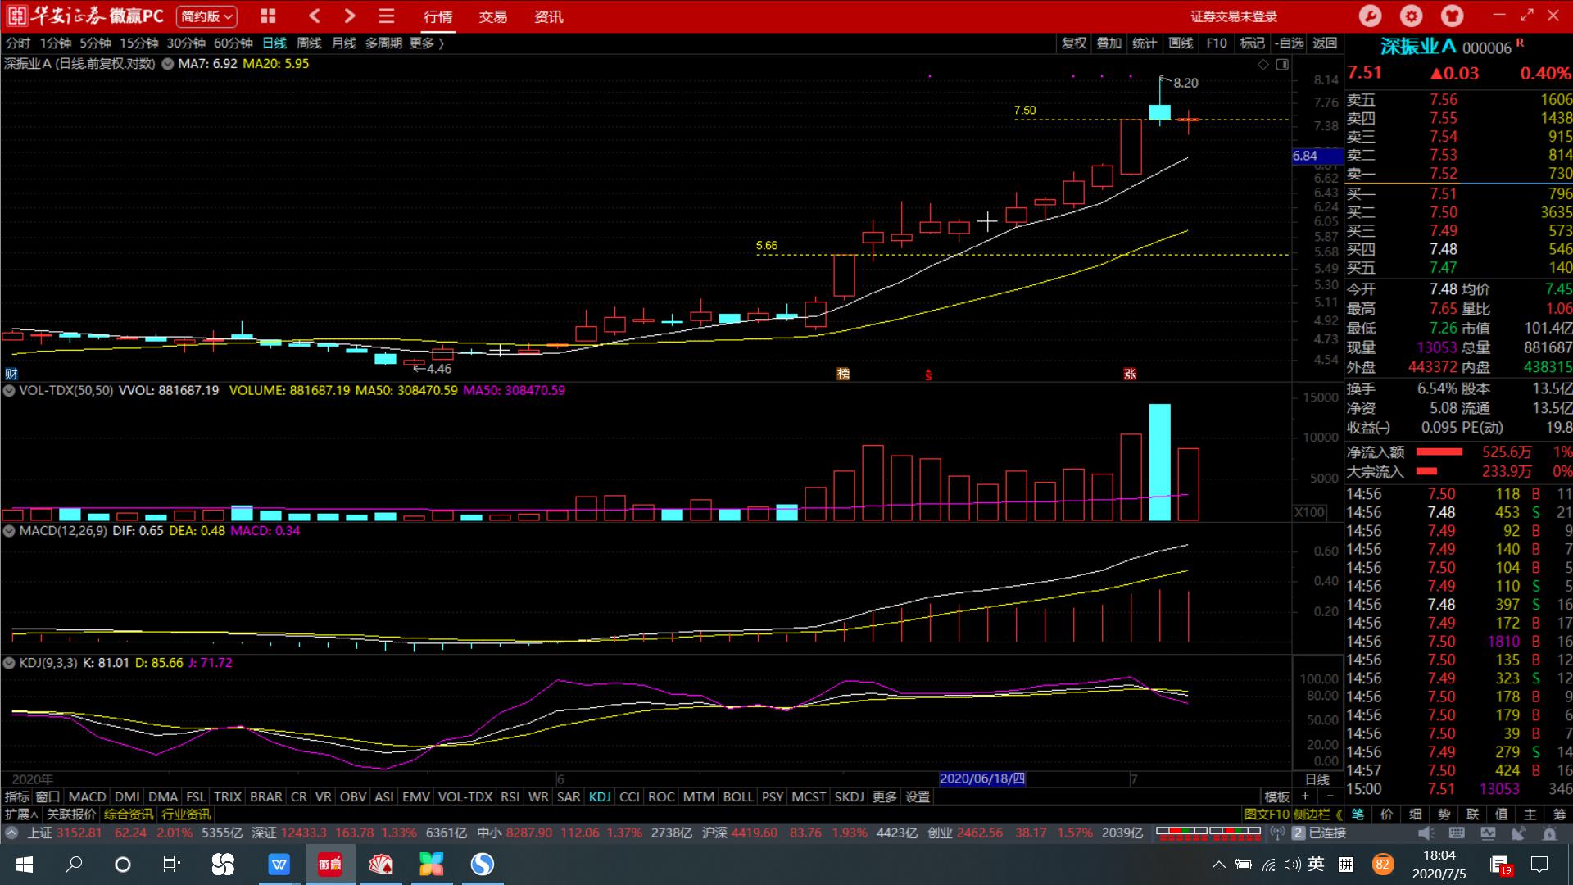Open the wrench tools icon

click(1370, 16)
